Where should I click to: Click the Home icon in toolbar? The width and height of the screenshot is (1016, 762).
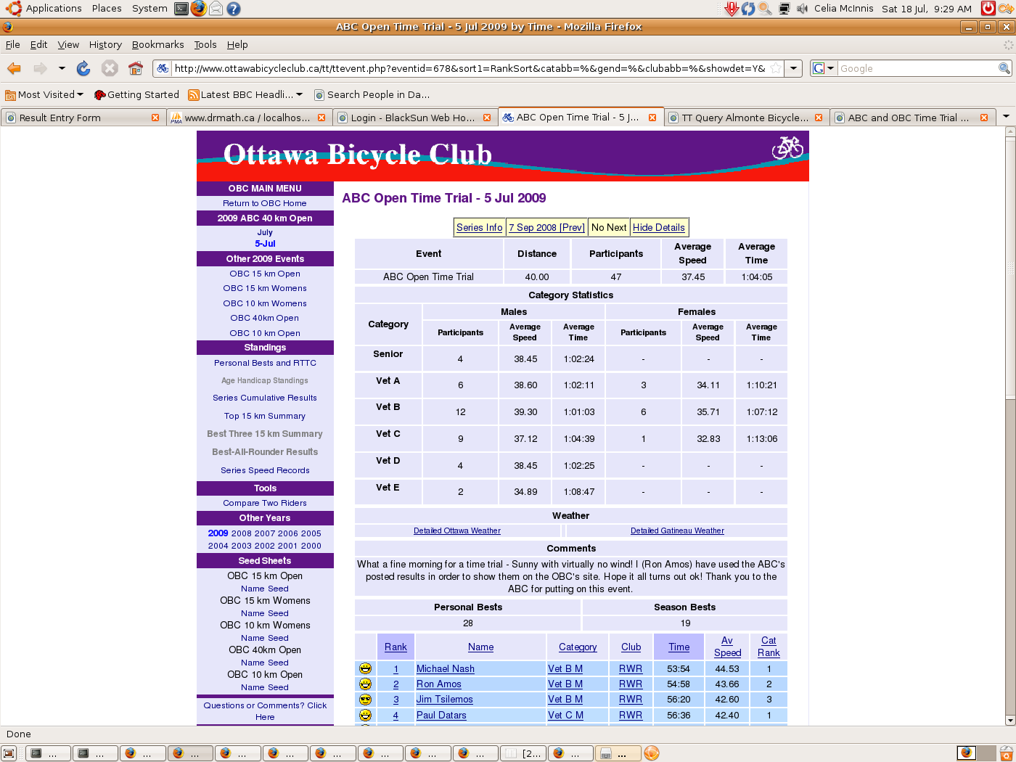tap(136, 68)
